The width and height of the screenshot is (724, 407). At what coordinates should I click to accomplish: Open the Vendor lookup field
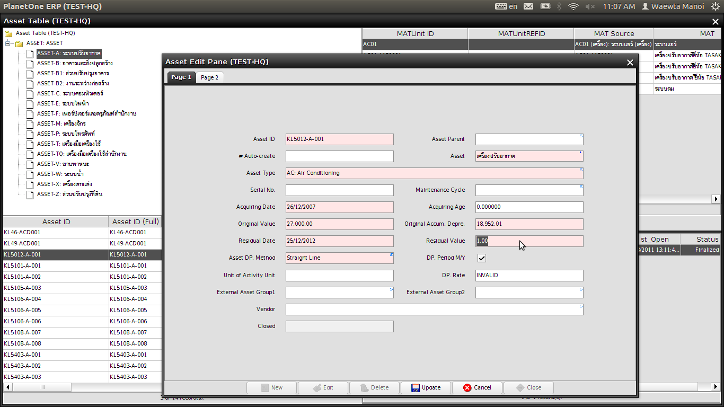point(434,309)
